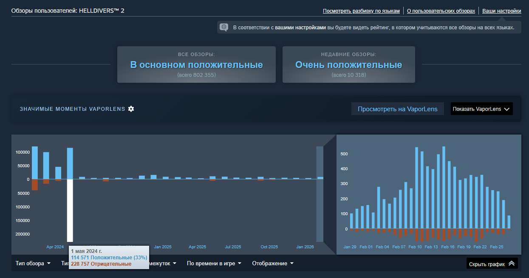The image size is (529, 278).
Task: Select Недавние обзоры summary card
Action: 348,65
